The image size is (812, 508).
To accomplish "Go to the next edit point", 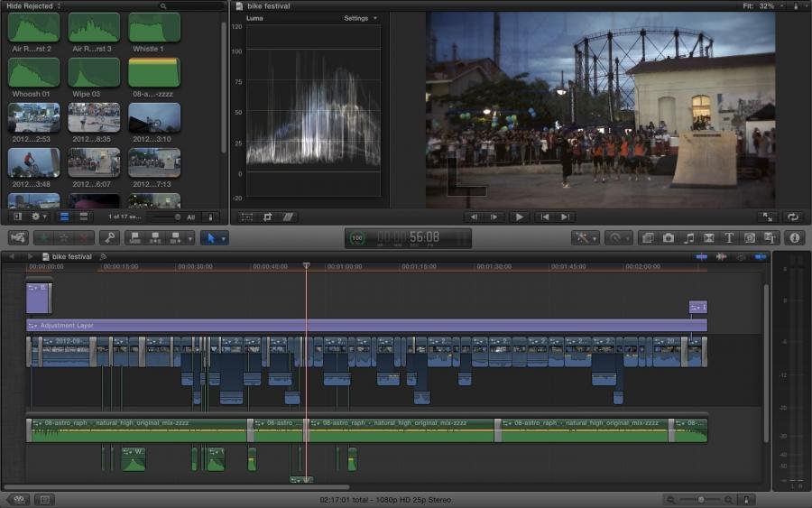I will tap(565, 217).
